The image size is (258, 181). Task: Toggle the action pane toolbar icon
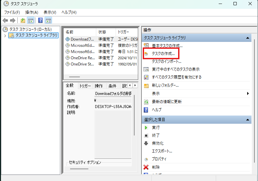coord(48,21)
